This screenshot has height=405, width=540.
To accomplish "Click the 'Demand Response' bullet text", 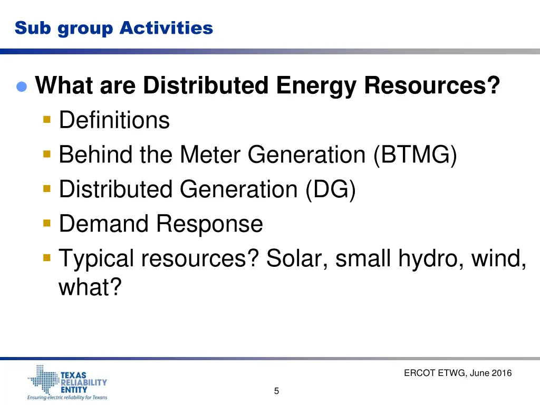I will coord(161,224).
